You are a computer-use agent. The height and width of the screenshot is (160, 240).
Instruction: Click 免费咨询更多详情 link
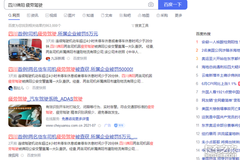[x=75, y=119]
